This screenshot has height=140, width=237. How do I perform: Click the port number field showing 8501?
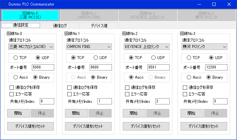(x=159, y=67)
